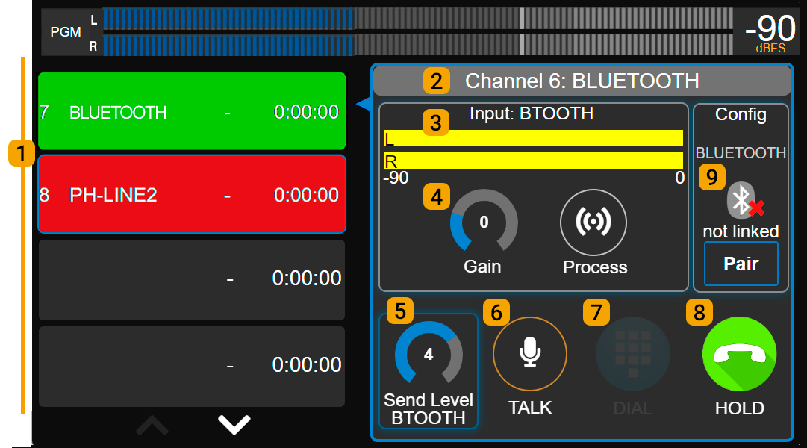Select the green BLUETOOTH channel 7 row

pos(192,111)
